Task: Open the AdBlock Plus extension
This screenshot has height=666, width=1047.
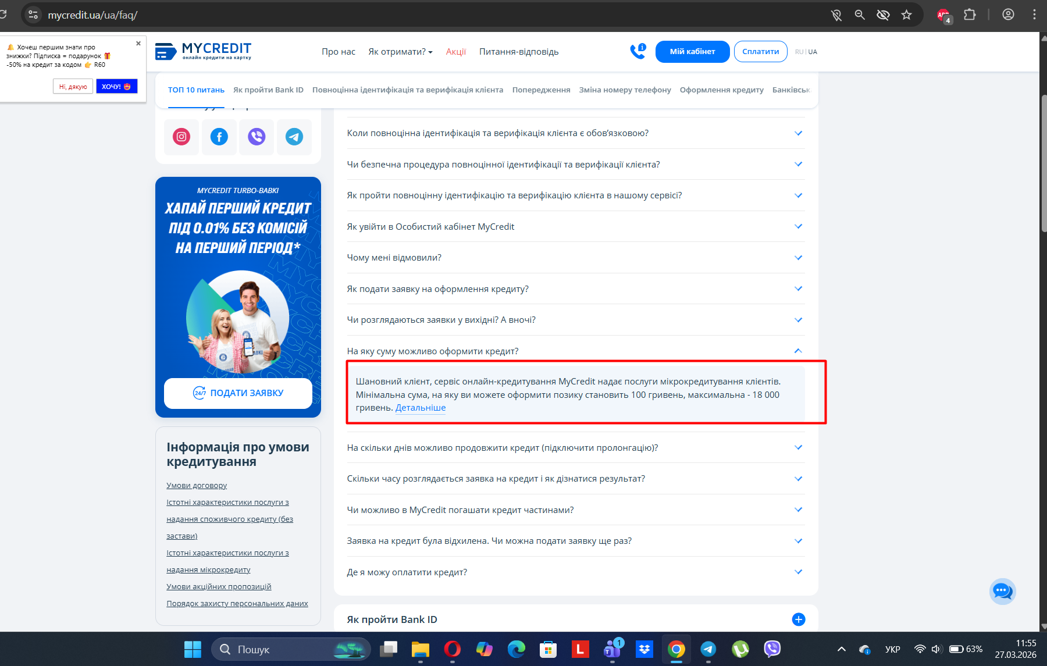Action: [x=943, y=15]
